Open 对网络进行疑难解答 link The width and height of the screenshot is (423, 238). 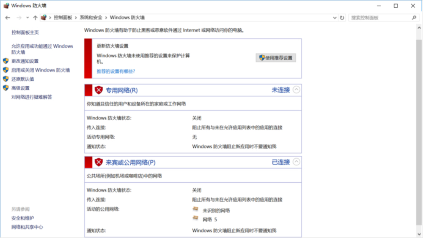32,97
